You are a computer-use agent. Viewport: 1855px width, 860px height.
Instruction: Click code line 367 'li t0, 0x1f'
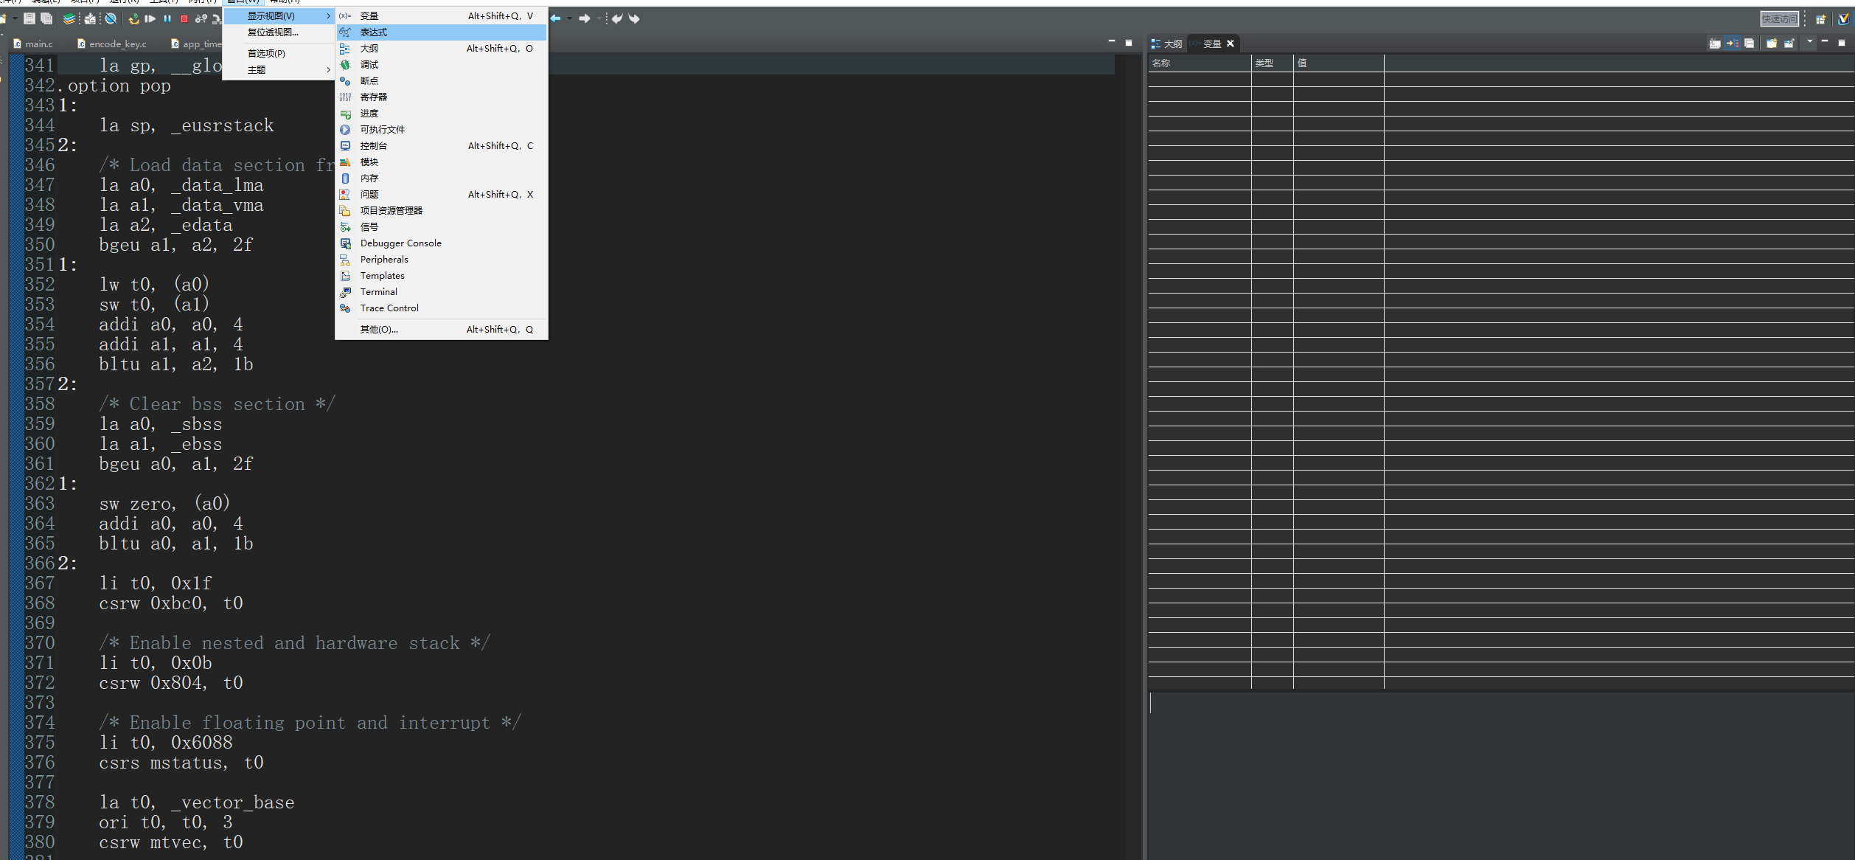[x=156, y=583]
